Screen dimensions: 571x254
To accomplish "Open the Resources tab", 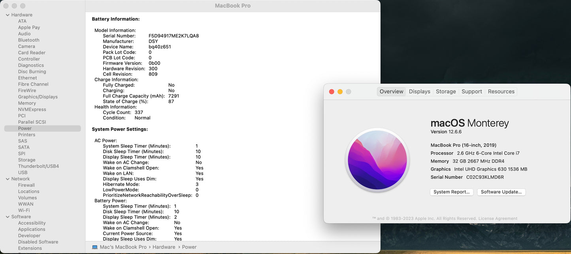I will tap(501, 92).
